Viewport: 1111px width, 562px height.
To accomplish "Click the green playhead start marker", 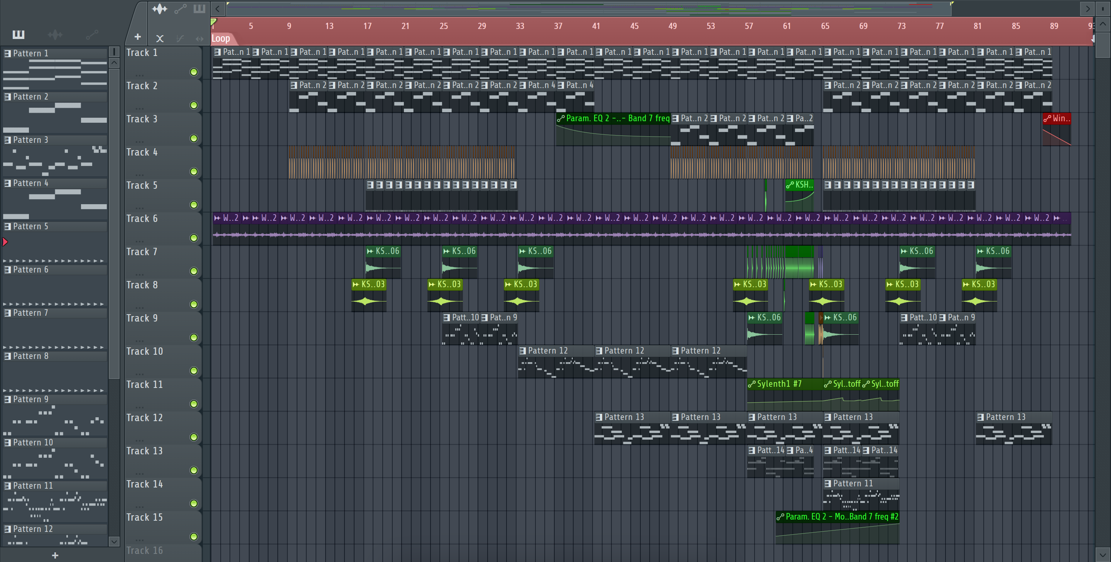I will tap(213, 21).
